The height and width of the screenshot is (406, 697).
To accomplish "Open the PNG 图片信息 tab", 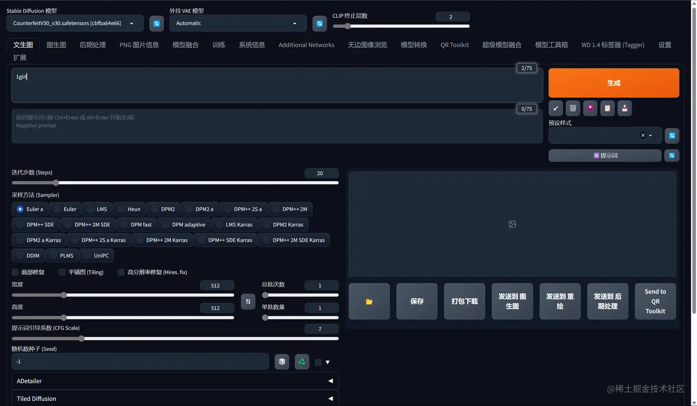I will pos(139,45).
